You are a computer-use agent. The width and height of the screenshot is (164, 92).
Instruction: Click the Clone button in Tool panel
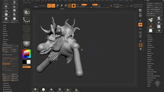point(148,9)
